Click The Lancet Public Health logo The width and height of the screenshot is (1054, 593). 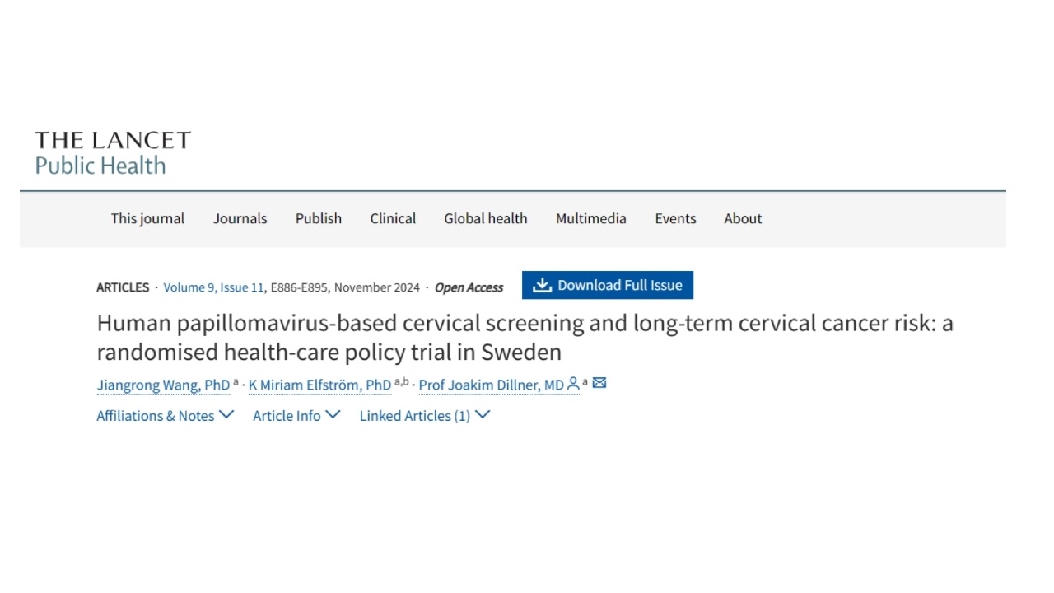point(113,153)
